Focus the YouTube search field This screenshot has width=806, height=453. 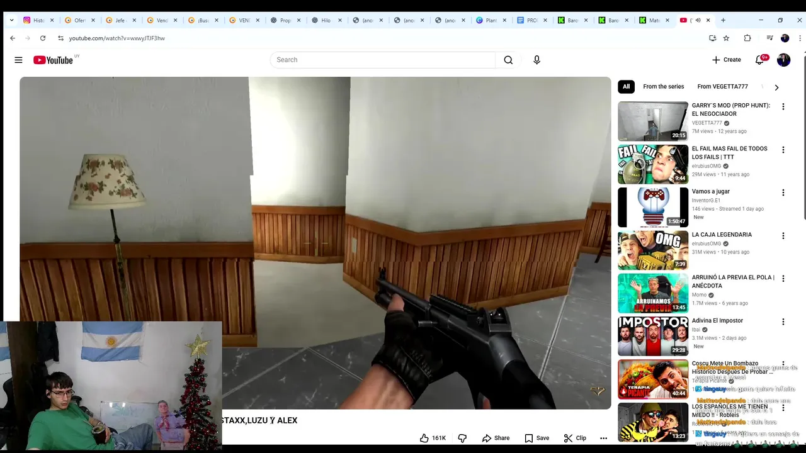[x=383, y=60]
